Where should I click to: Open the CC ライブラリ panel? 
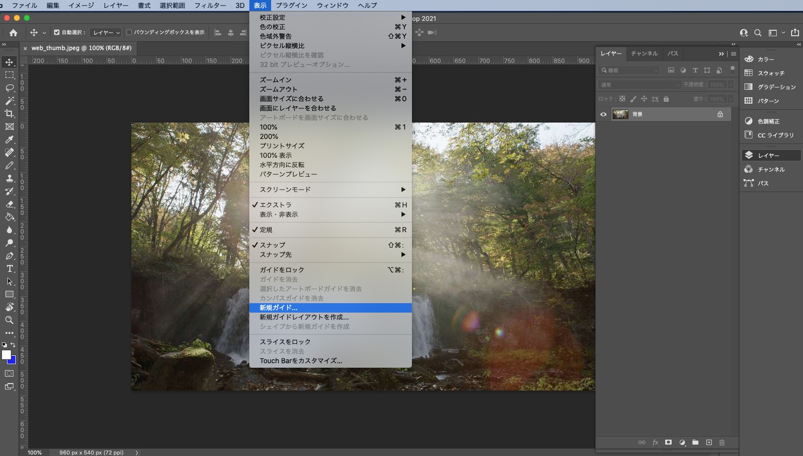point(775,135)
